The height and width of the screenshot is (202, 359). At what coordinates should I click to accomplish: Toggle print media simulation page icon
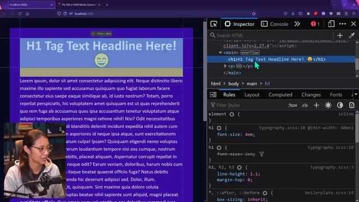[x=352, y=105]
